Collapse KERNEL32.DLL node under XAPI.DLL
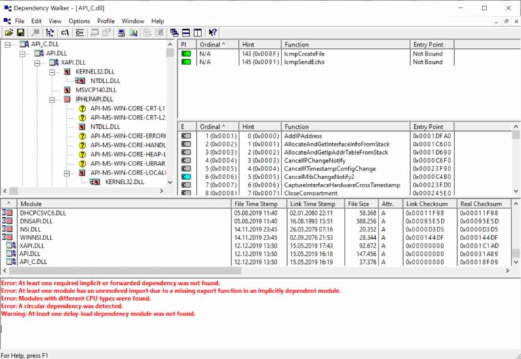 (x=52, y=72)
